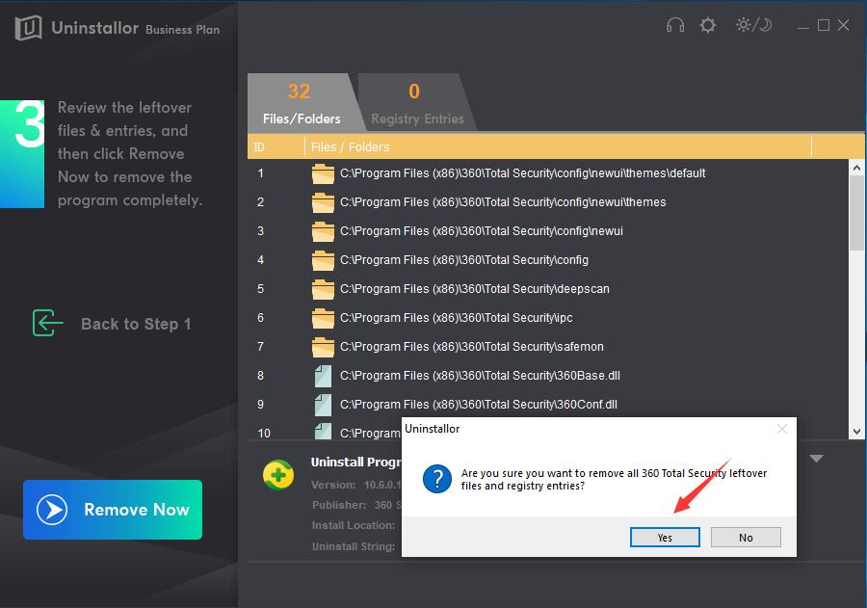This screenshot has width=867, height=608.
Task: Click the Uninstallor logo icon
Action: click(27, 28)
